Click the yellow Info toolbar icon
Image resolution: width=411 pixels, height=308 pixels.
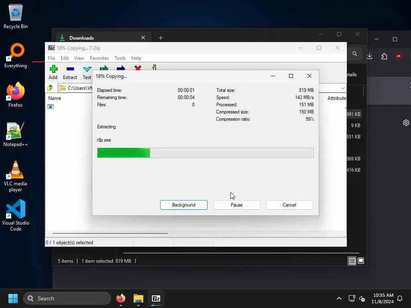coord(155,67)
